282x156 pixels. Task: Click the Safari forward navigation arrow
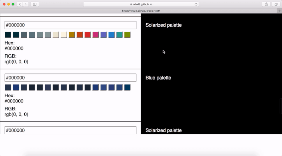tap(25, 4)
